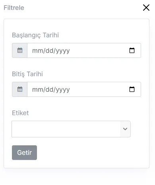Focus the blank area of the Bitiş Tarihi field
Viewport: 155px width, 185px height.
click(x=99, y=89)
